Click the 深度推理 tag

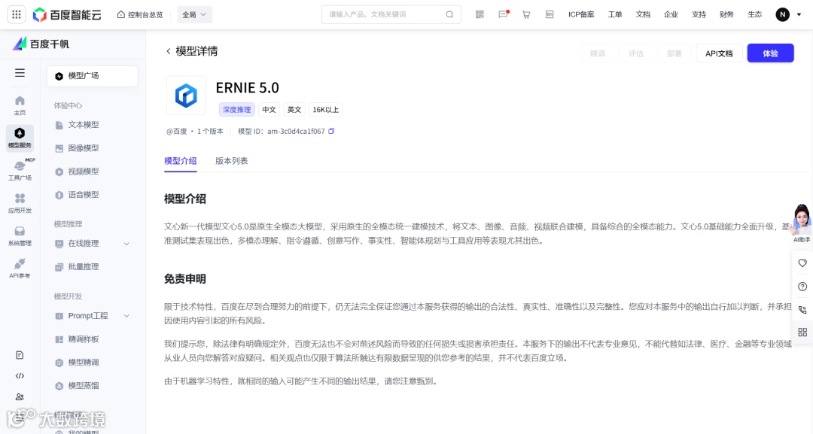[x=236, y=110]
